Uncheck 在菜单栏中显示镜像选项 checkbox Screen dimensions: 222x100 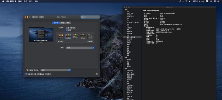pyautogui.click(x=26, y=74)
